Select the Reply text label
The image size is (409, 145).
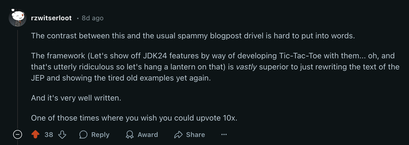(100, 135)
